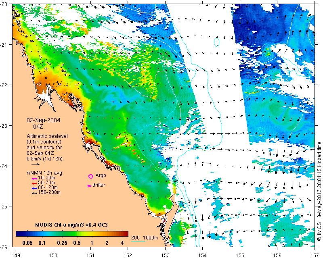Screen dimensions: 323x258
Task: Click the '50-70m' depth label
Action: pos(46,183)
